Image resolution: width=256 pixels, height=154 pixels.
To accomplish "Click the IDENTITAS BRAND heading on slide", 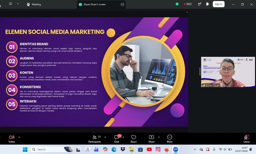I will [x=34, y=44].
